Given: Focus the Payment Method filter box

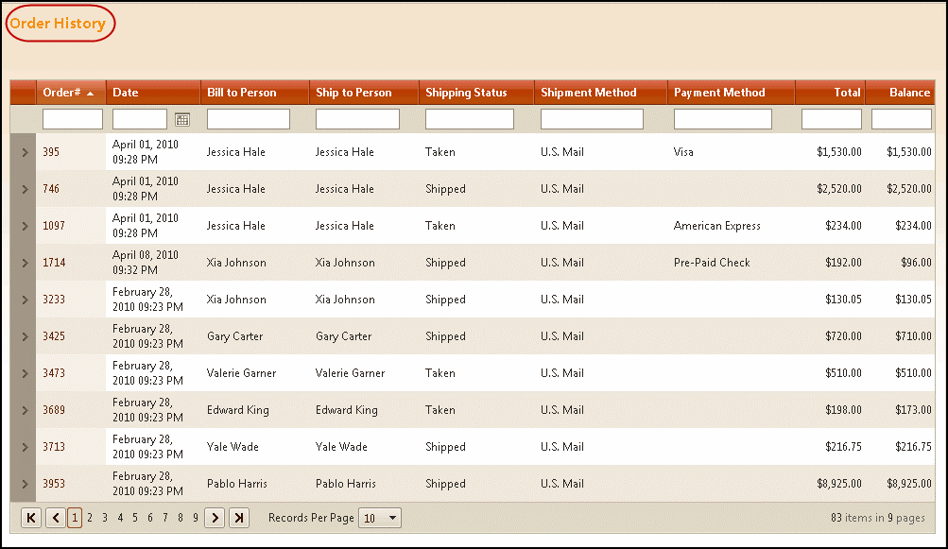Looking at the screenshot, I should pos(722,119).
